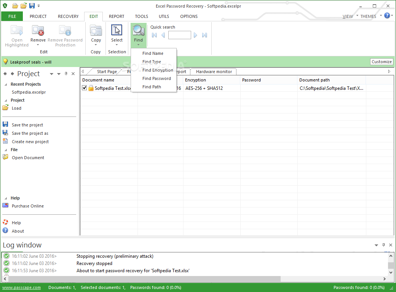Click the Select ribbon icon
This screenshot has height=292, width=396.
[x=117, y=30]
